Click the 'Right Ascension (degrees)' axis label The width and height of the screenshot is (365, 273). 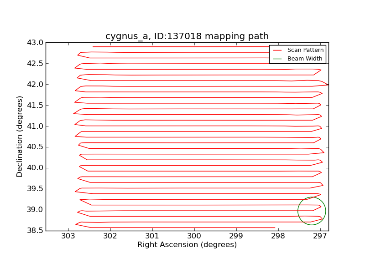click(x=187, y=245)
